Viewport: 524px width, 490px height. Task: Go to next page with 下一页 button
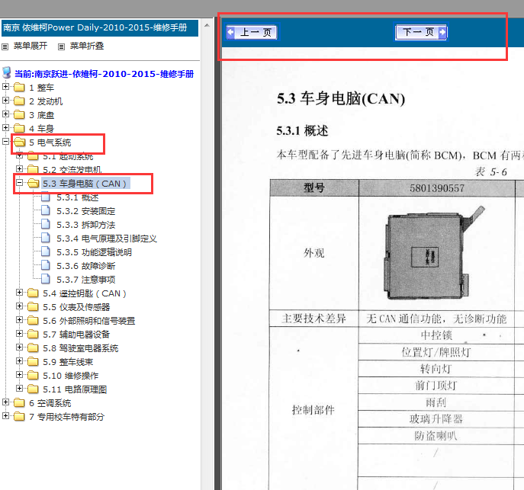pyautogui.click(x=421, y=32)
